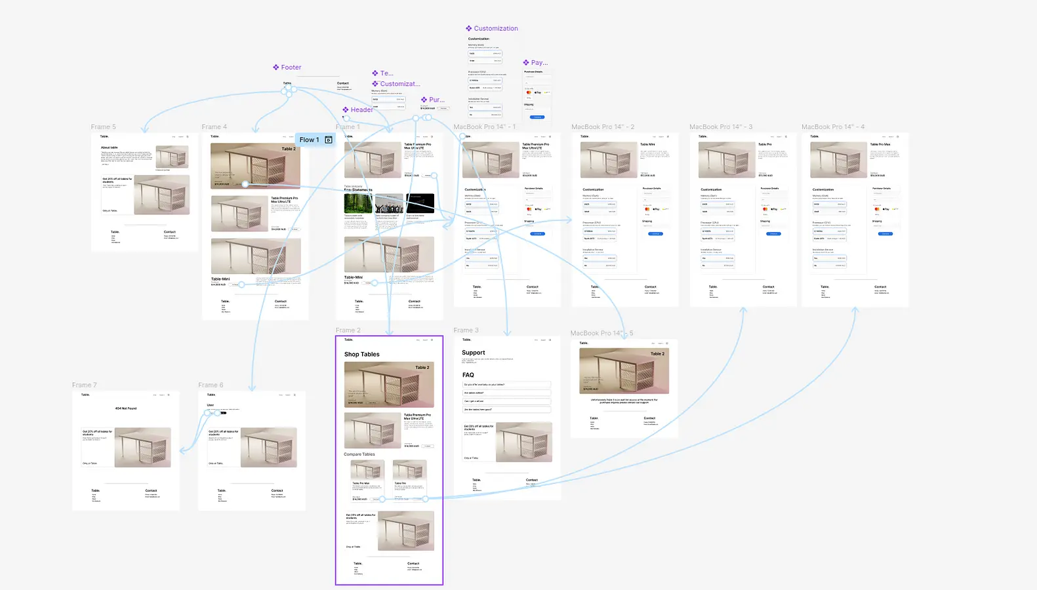Select the Table 2 hero image in MacBook Pro 14" - 5
This screenshot has width=1037, height=590.
pos(624,371)
